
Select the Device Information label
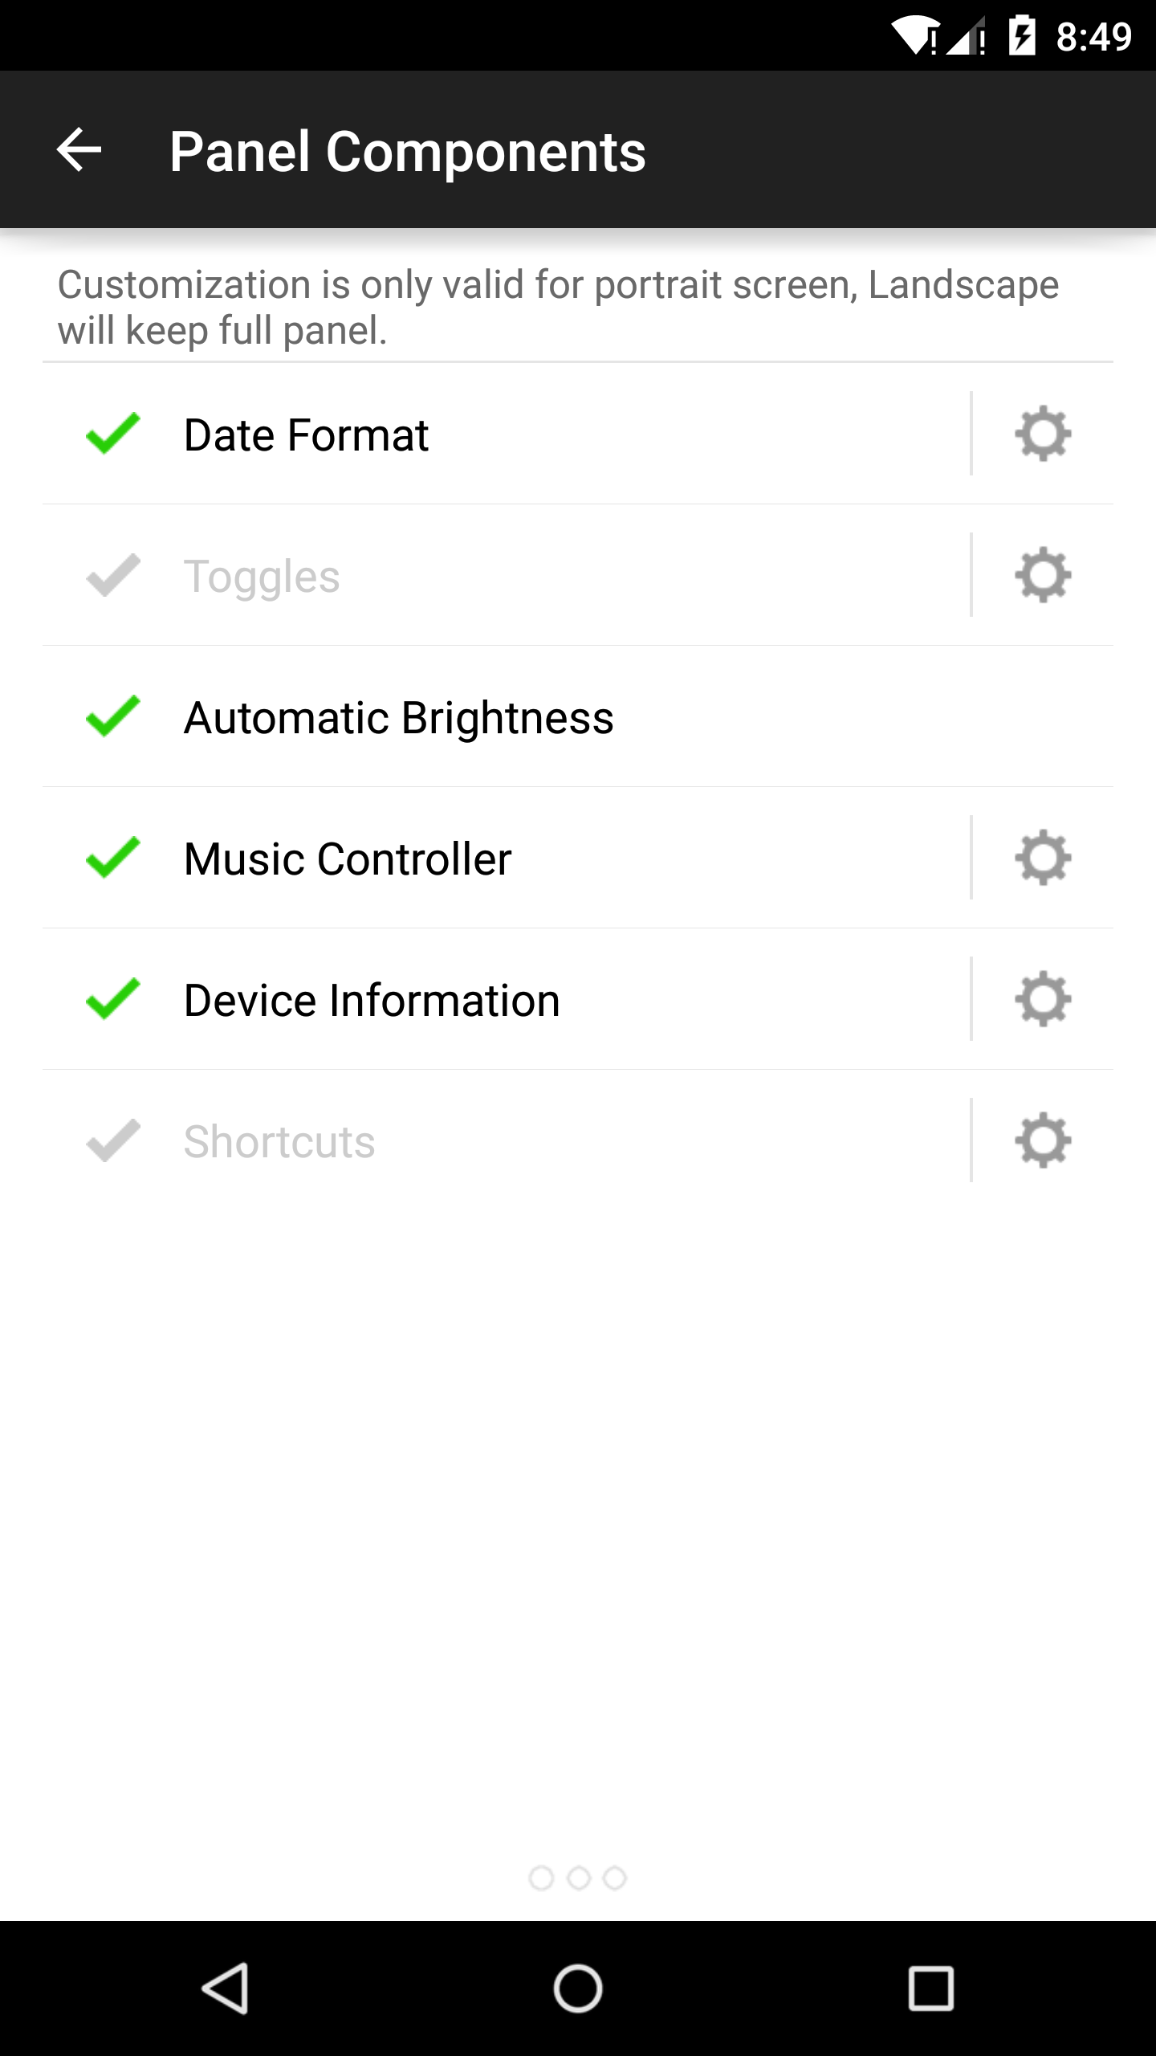[x=372, y=1000]
